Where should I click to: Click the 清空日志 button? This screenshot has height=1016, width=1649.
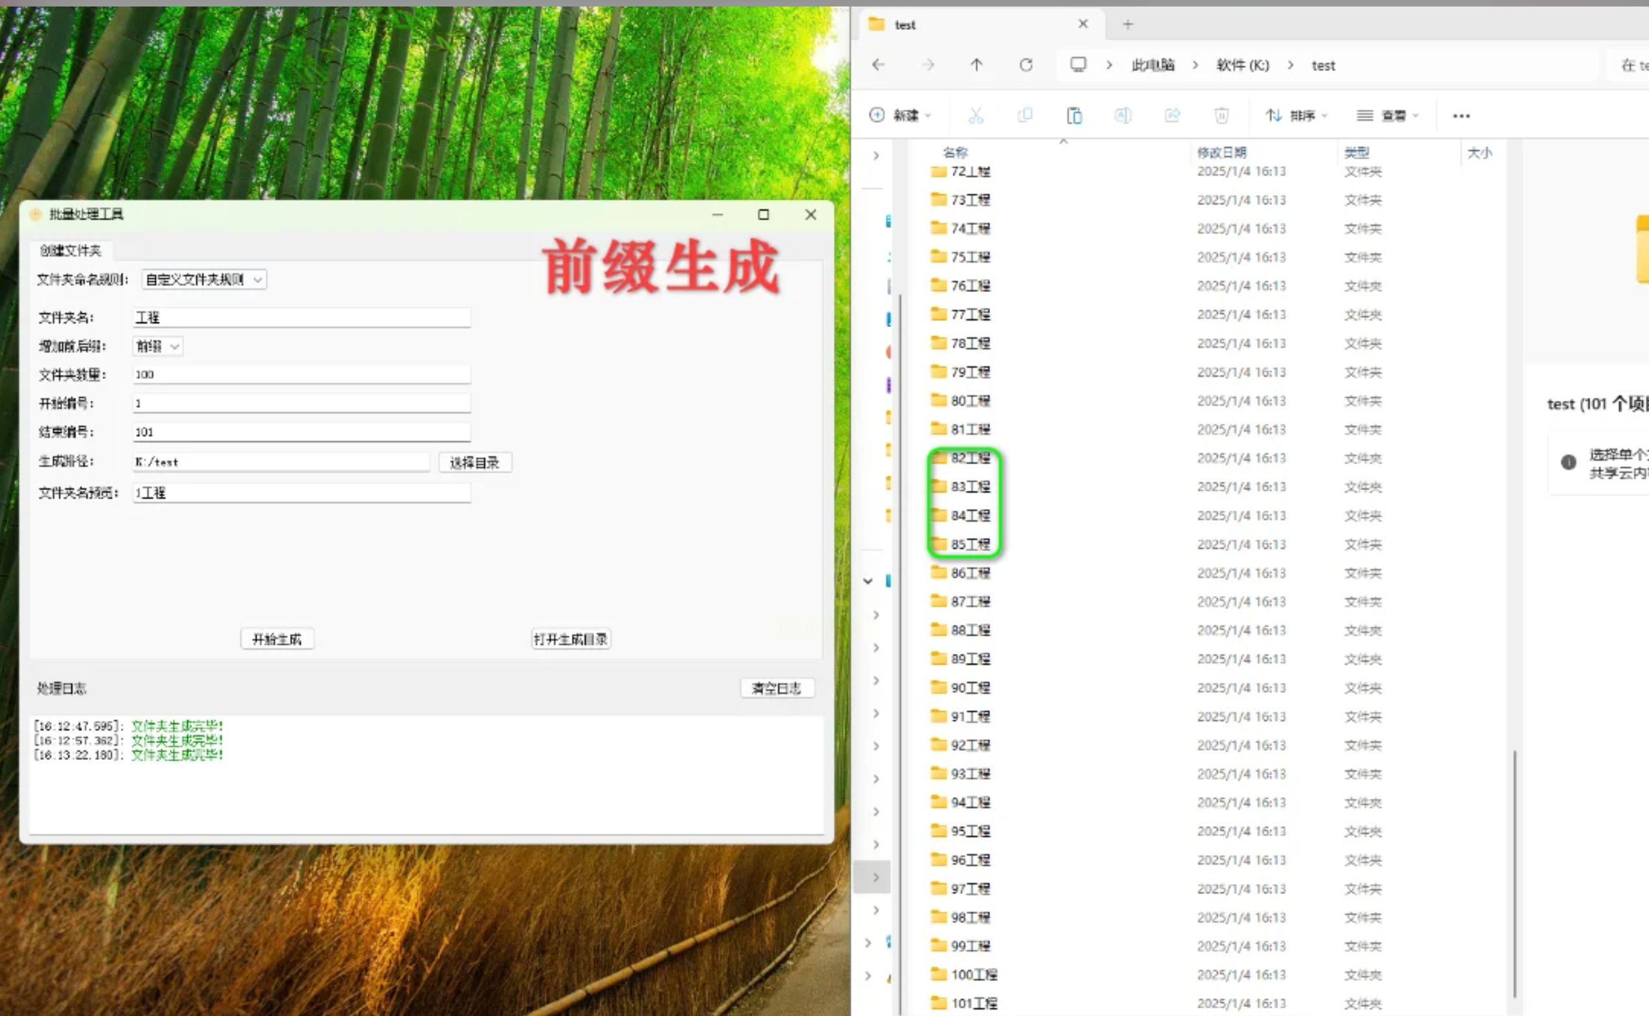(x=776, y=688)
